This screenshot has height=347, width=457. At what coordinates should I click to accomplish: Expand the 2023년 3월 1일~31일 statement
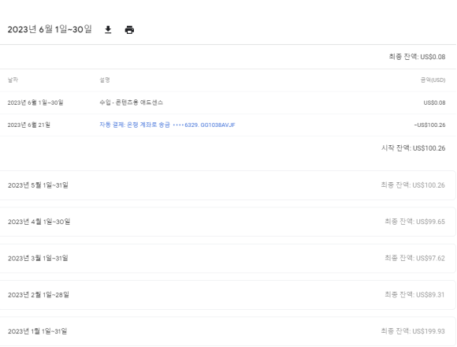[x=228, y=259]
